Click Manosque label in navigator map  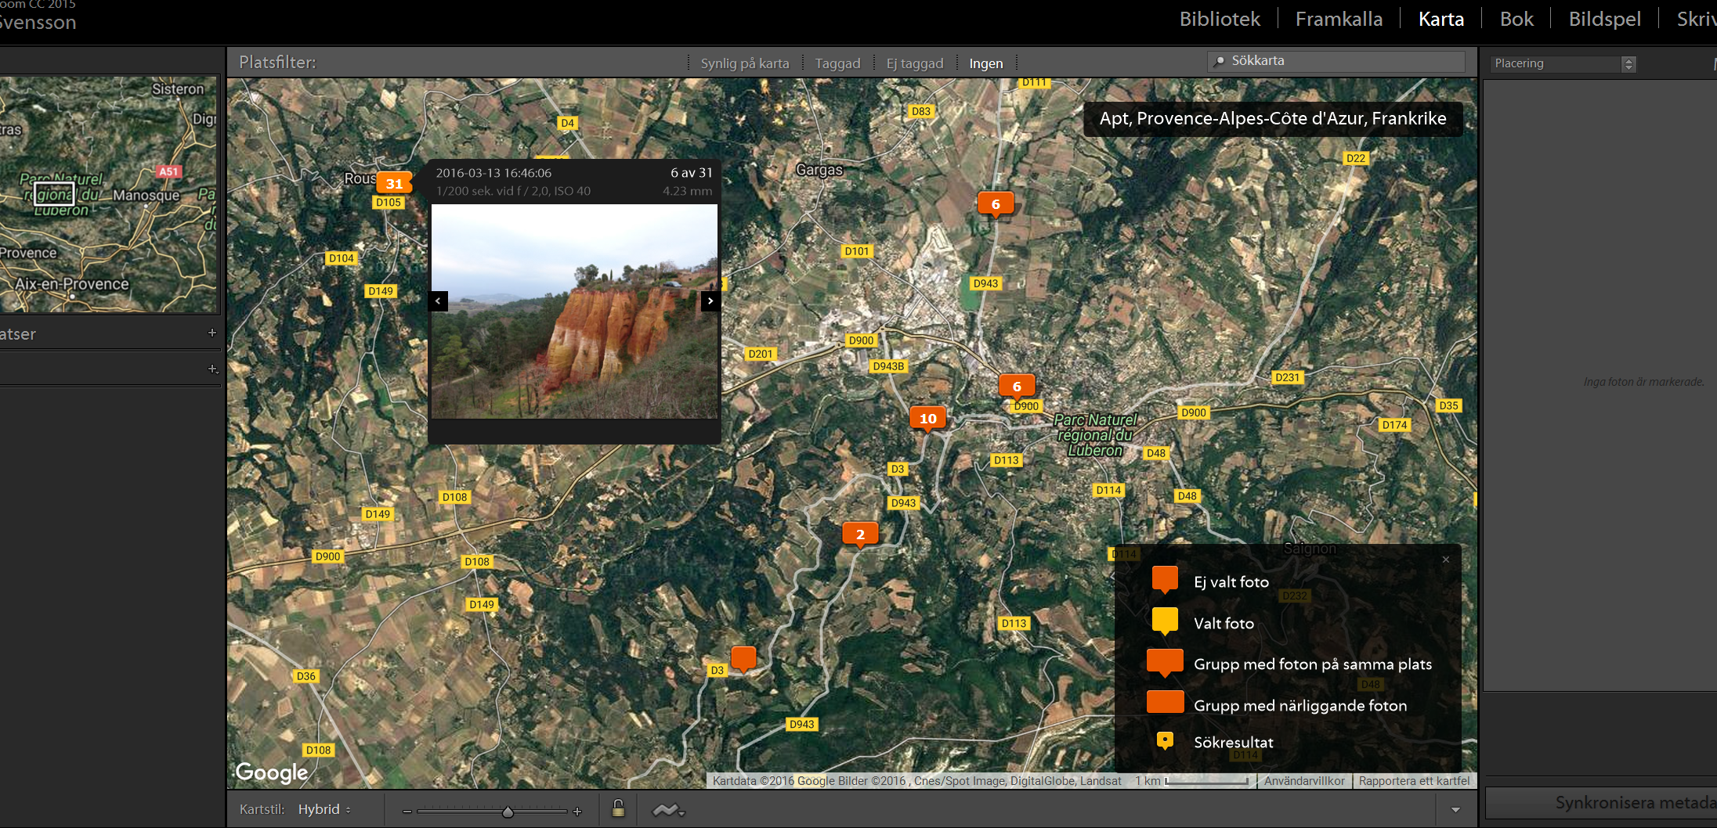coord(146,195)
